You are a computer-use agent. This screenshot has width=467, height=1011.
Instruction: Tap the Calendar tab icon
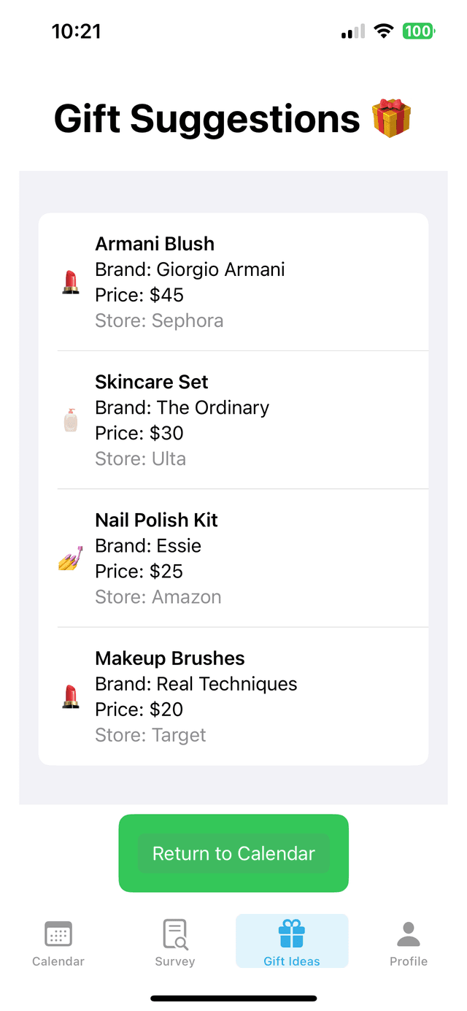click(x=58, y=934)
